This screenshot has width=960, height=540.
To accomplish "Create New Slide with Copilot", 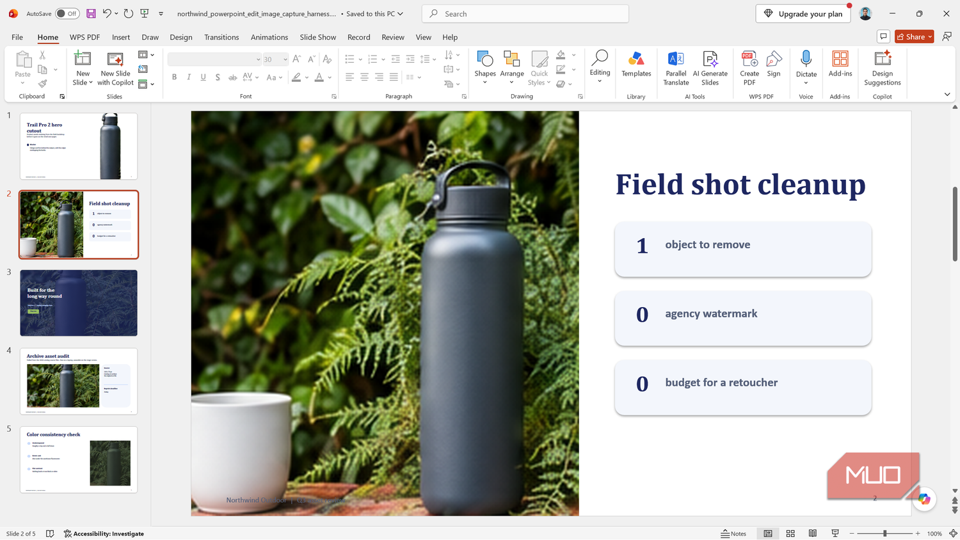I will [x=115, y=68].
